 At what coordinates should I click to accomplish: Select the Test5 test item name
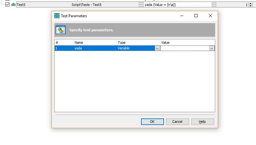coord(21,5)
